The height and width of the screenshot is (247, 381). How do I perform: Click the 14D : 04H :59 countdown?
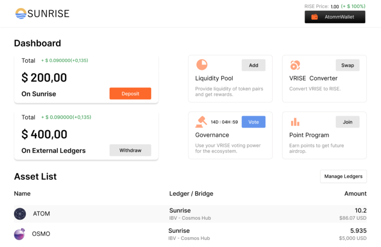[x=224, y=122]
